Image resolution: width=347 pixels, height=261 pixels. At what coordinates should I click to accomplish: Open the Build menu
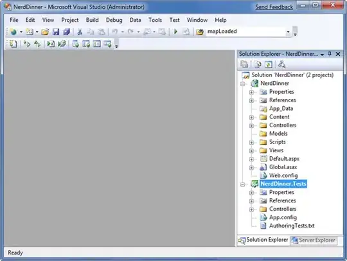93,20
